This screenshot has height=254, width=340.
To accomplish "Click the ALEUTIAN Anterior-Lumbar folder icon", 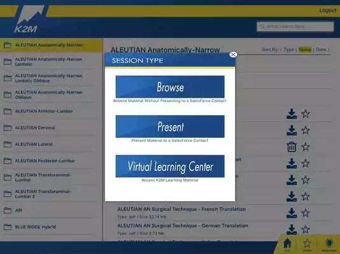I will click(8, 111).
